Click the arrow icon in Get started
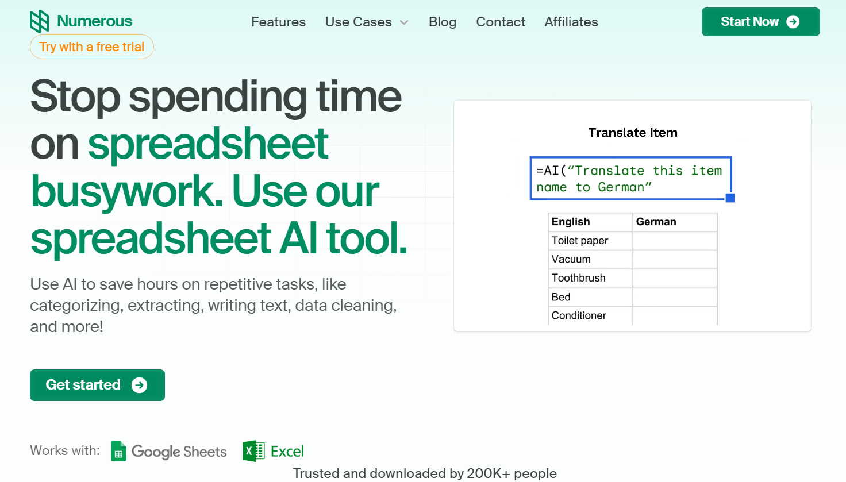 tap(139, 385)
